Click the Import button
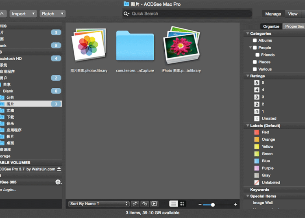 click(x=23, y=14)
